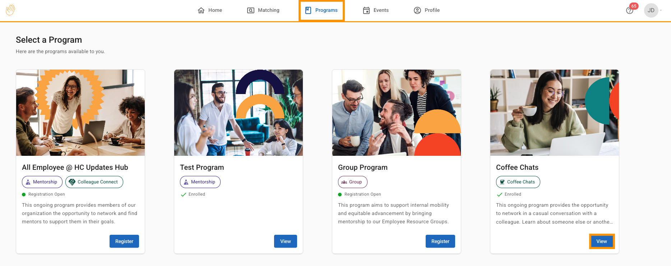
Task: Click the Events calendar icon
Action: [366, 10]
